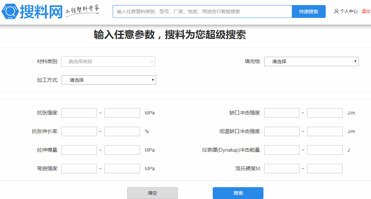The height and width of the screenshot is (199, 371).
Task: Click the 仪表镖(Dynatup)冲击能量 minimum field
Action: point(282,150)
